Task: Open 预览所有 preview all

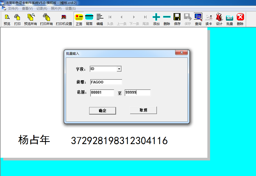Action: coord(31,20)
